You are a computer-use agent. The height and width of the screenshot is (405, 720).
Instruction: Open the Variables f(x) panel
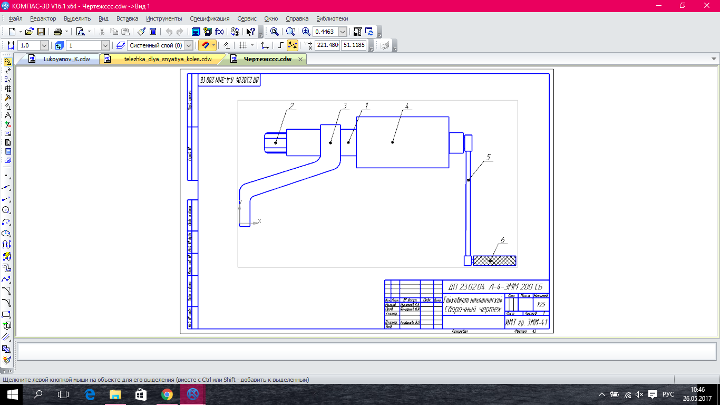click(x=219, y=32)
